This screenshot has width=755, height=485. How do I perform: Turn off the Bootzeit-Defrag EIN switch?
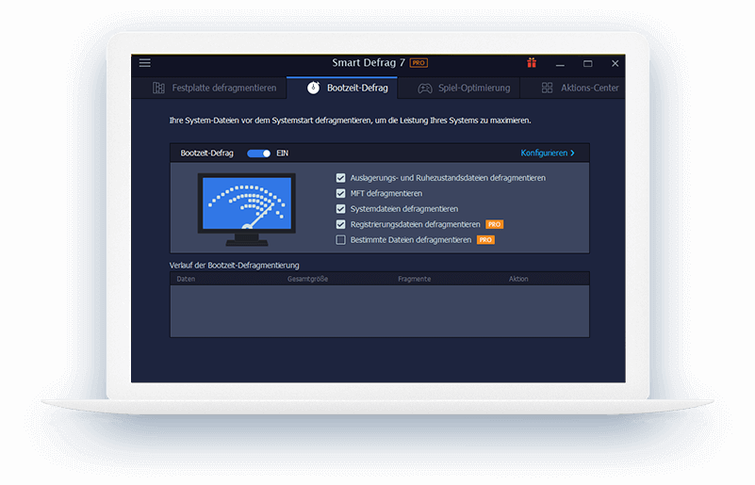258,153
